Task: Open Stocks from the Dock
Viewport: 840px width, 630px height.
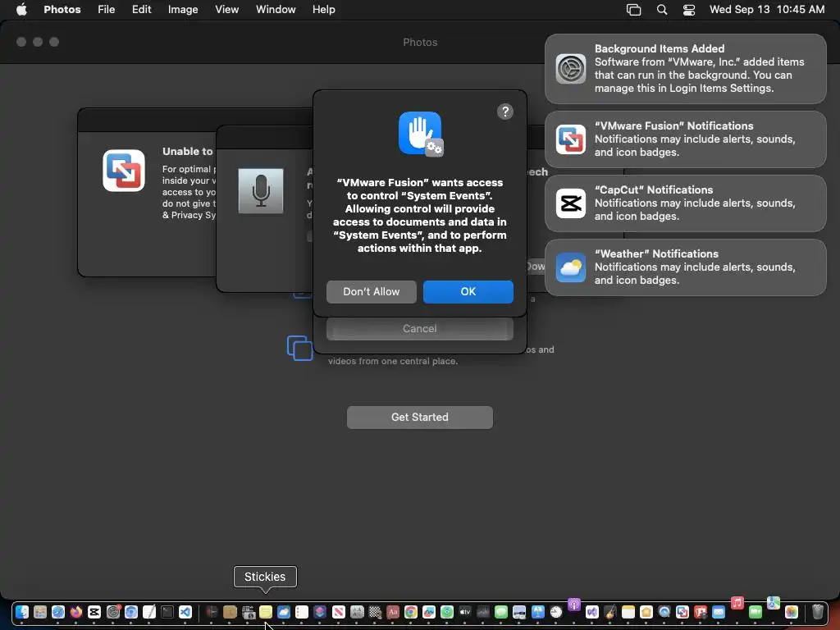Action: [x=483, y=612]
